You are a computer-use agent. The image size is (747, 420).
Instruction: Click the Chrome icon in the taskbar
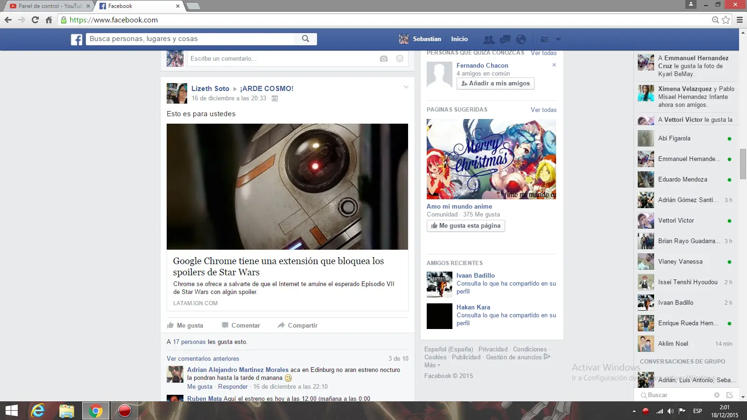pyautogui.click(x=96, y=411)
